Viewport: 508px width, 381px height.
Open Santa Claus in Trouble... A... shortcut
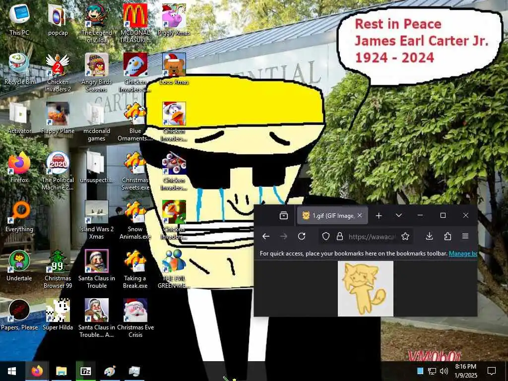pos(97,318)
